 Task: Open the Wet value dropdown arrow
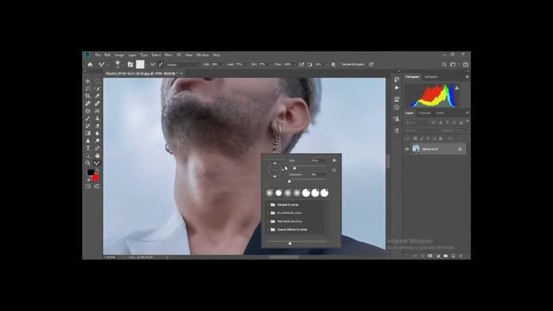point(222,65)
